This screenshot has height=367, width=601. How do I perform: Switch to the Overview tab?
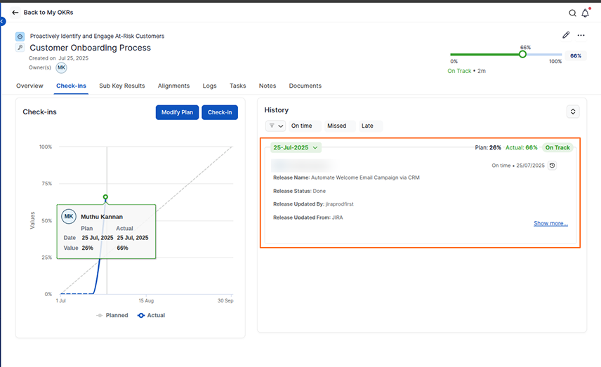(29, 86)
